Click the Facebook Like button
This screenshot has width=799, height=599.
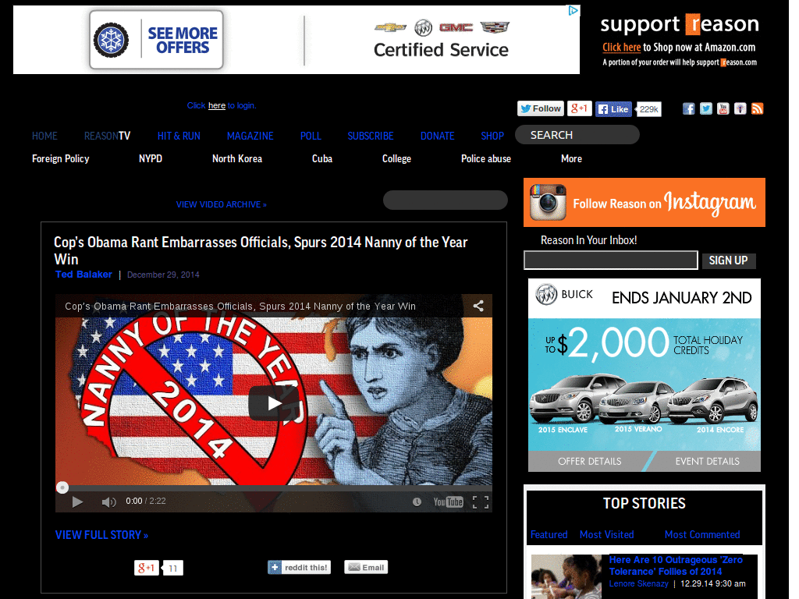(613, 109)
